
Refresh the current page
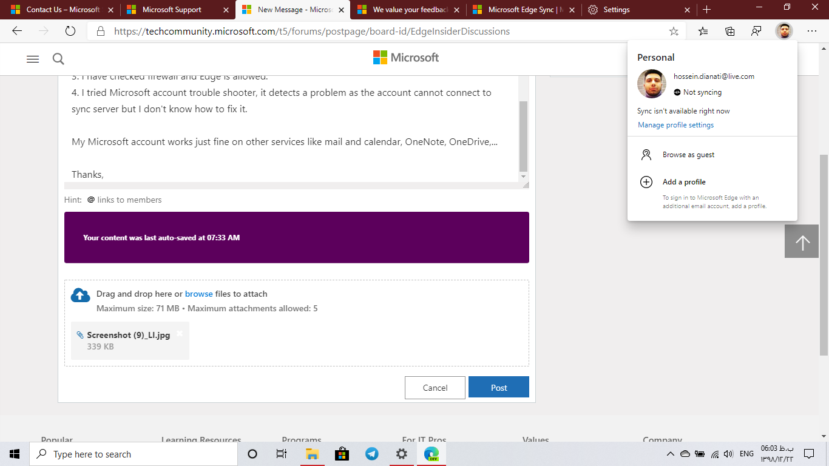coord(70,31)
